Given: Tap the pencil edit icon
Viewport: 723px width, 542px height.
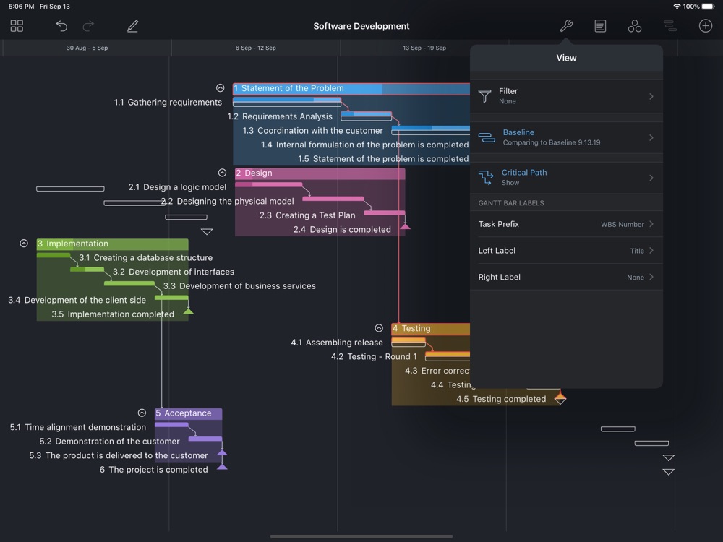Looking at the screenshot, I should tap(132, 26).
